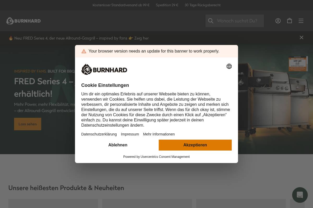Open the language selector globe icon
The height and width of the screenshot is (208, 313).
tap(229, 66)
